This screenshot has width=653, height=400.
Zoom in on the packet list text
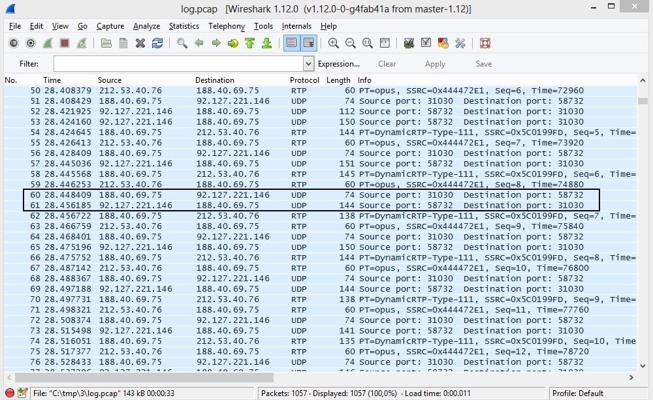click(x=334, y=43)
